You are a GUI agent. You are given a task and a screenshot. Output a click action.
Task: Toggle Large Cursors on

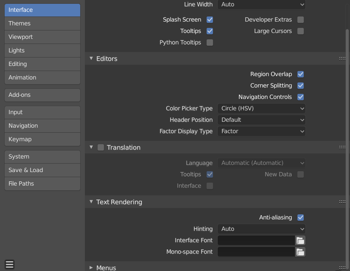(x=300, y=31)
